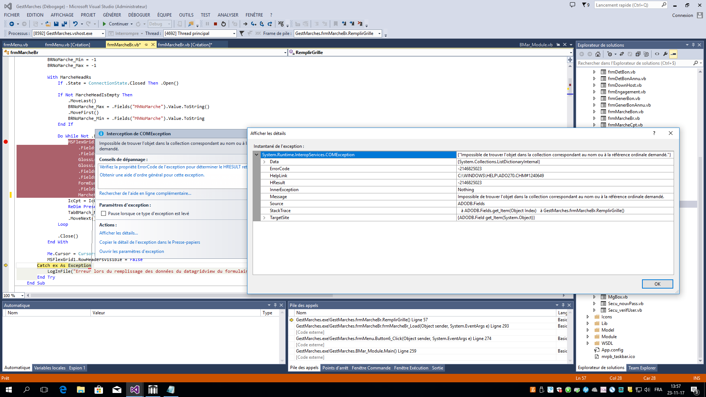The image size is (706, 397).
Task: Switch to the Variables locales tab
Action: click(50, 368)
